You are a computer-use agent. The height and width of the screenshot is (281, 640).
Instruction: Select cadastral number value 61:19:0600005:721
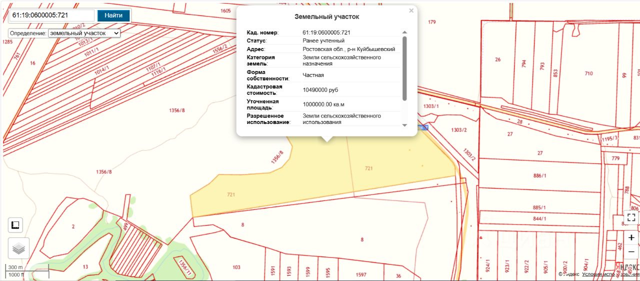click(x=326, y=32)
